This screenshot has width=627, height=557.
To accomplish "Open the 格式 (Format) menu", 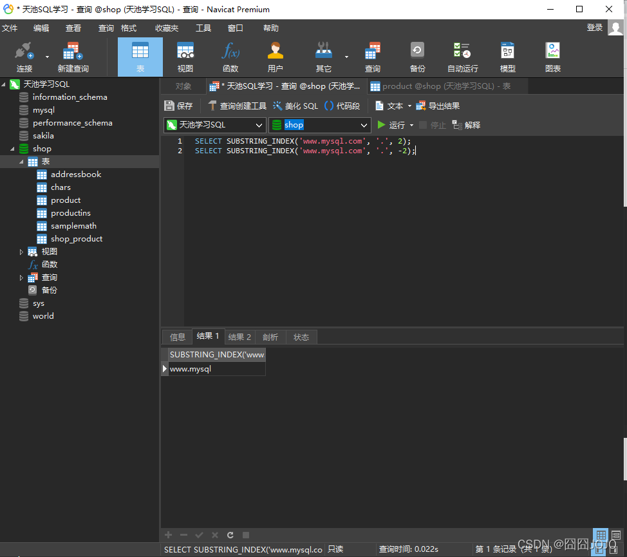I will point(129,28).
